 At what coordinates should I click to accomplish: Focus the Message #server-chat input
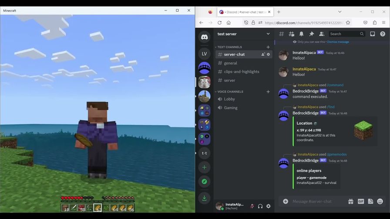coord(318,201)
